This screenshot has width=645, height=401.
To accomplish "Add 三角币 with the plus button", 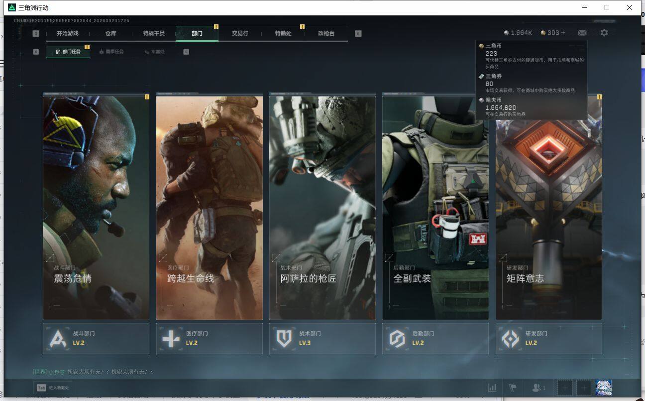I will point(563,33).
